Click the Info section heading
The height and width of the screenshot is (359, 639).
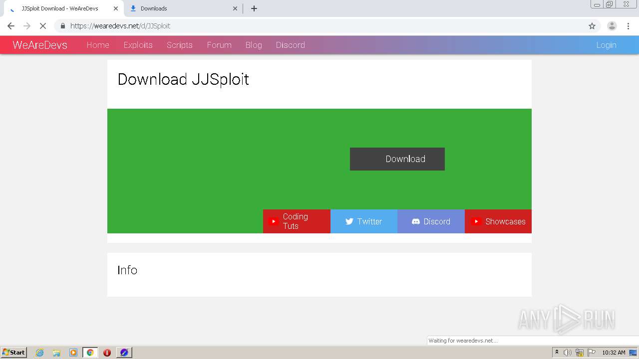click(x=127, y=270)
